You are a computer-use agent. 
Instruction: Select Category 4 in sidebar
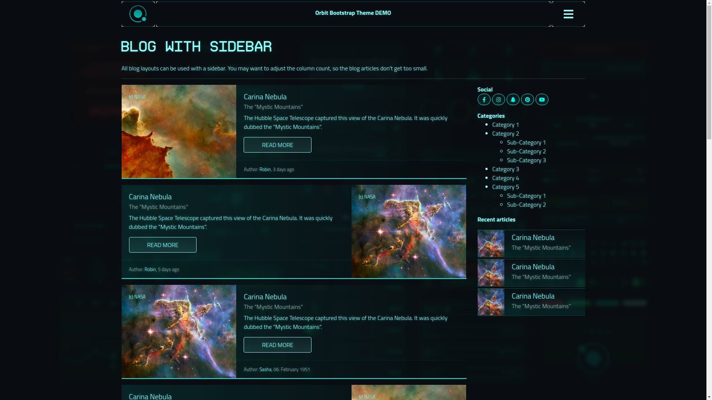click(x=505, y=178)
